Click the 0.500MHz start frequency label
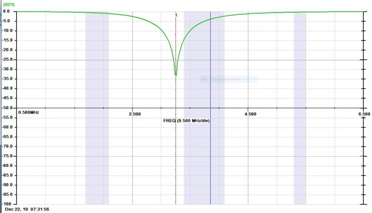This screenshot has height=213, width=372. tap(29, 113)
